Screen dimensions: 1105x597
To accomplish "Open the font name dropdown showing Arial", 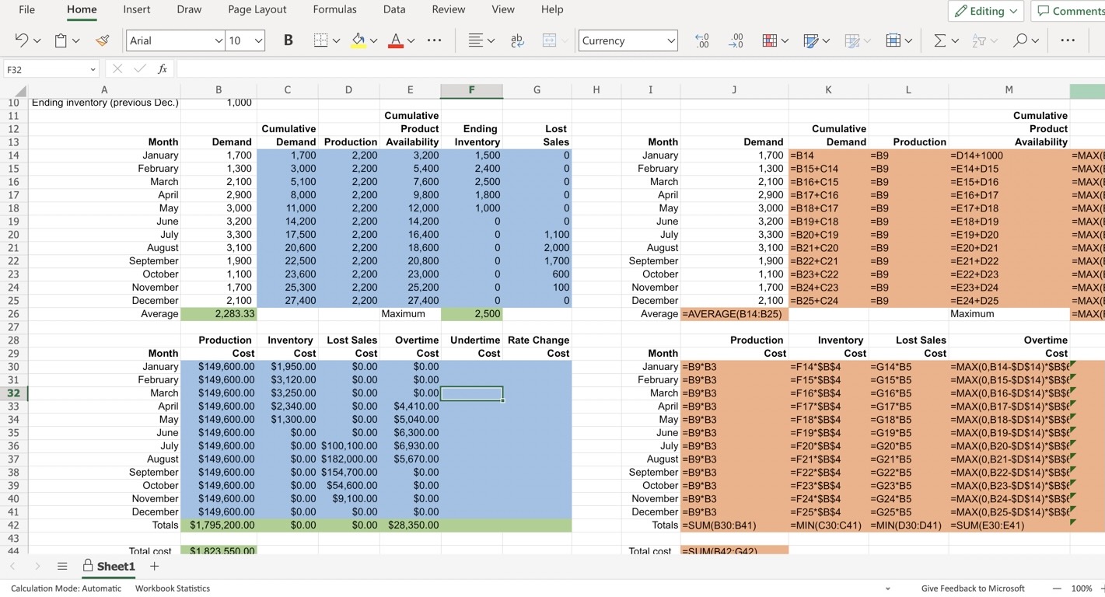I will (x=175, y=40).
